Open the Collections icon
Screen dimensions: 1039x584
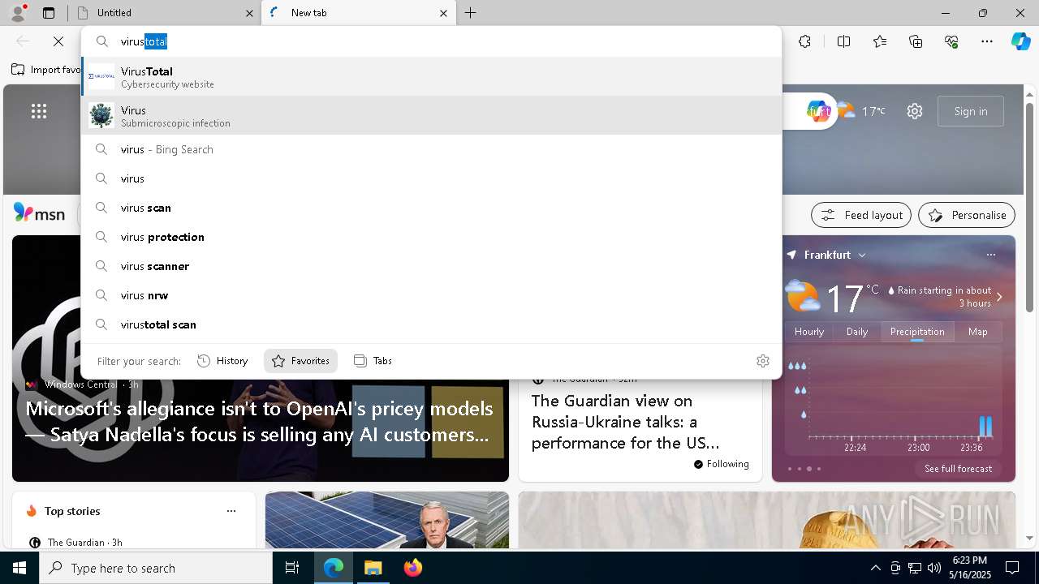tap(916, 41)
